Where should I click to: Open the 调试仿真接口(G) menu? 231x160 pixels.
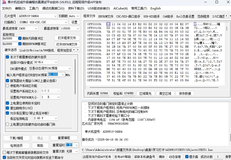(53, 8)
